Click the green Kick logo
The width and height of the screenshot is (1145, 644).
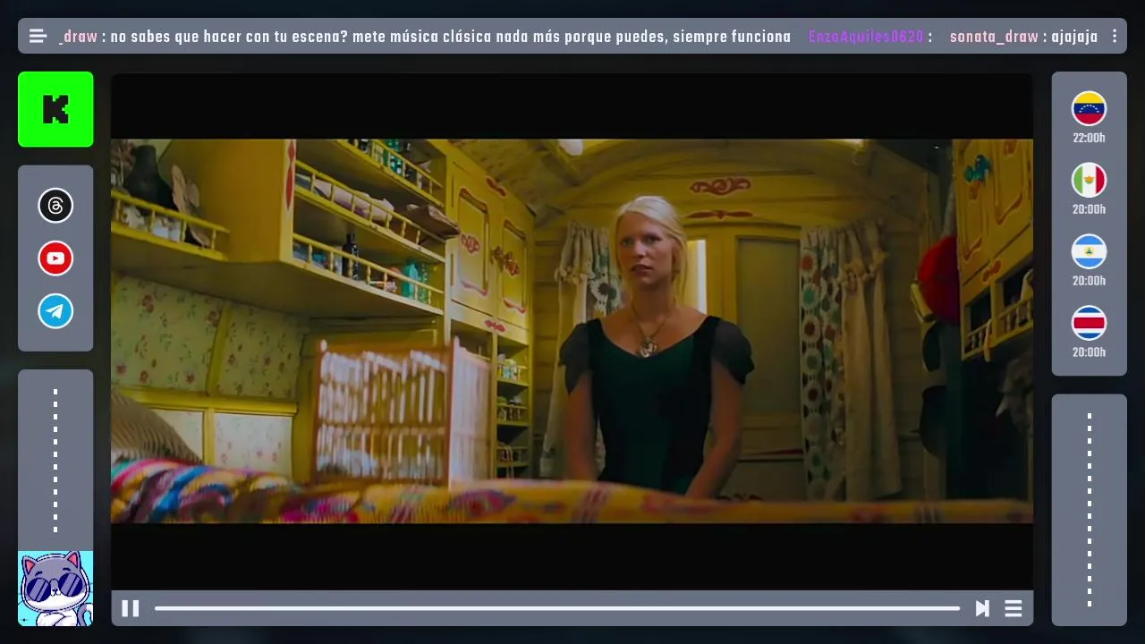55,109
